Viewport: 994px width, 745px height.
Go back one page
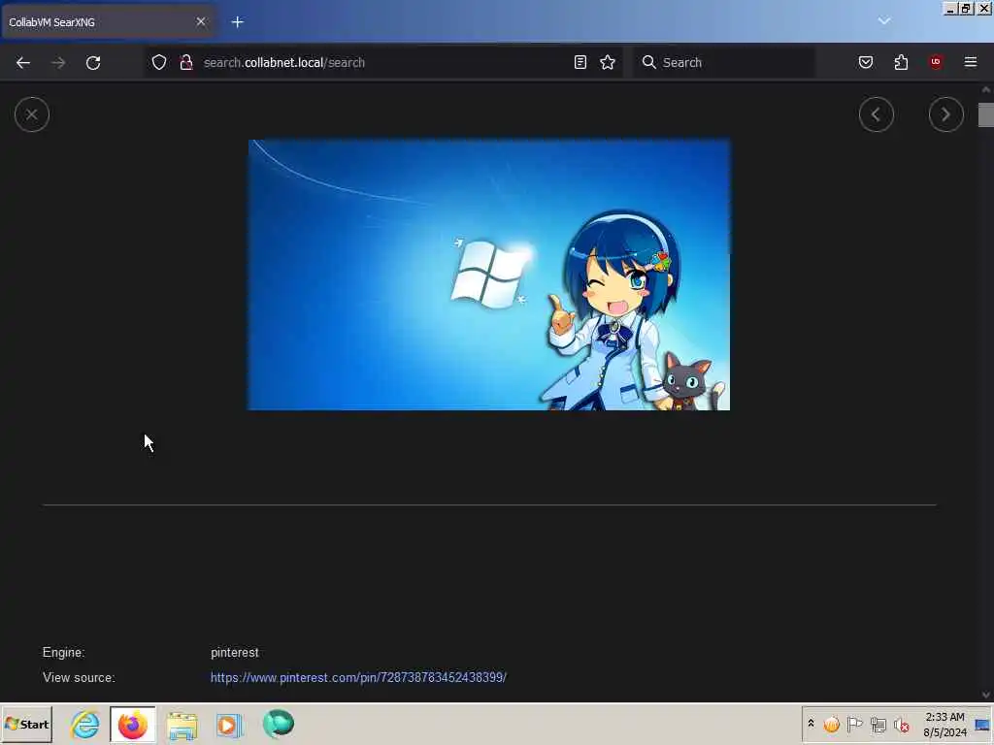click(23, 63)
